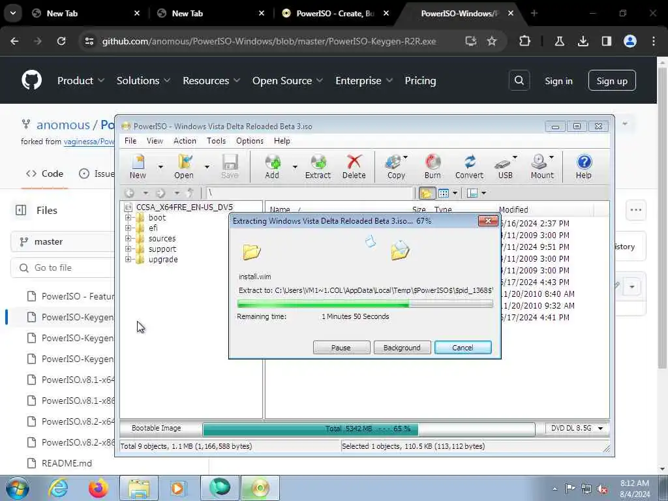Click the USB toolbar icon

[x=506, y=166]
